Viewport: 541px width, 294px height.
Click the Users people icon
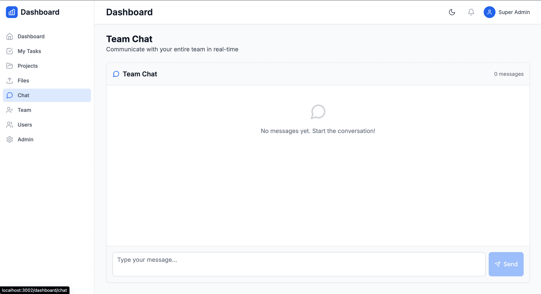click(x=10, y=125)
